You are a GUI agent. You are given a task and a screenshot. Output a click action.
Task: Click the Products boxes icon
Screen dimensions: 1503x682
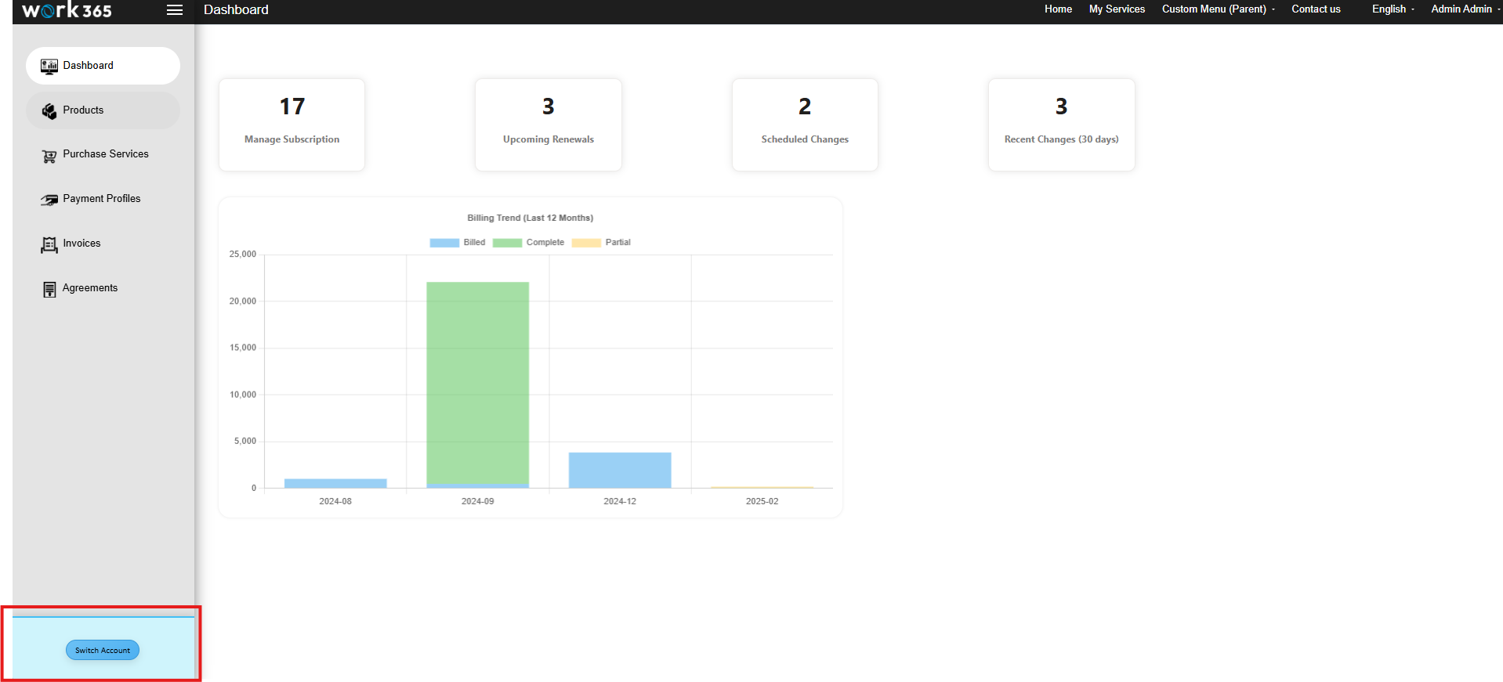[49, 111]
